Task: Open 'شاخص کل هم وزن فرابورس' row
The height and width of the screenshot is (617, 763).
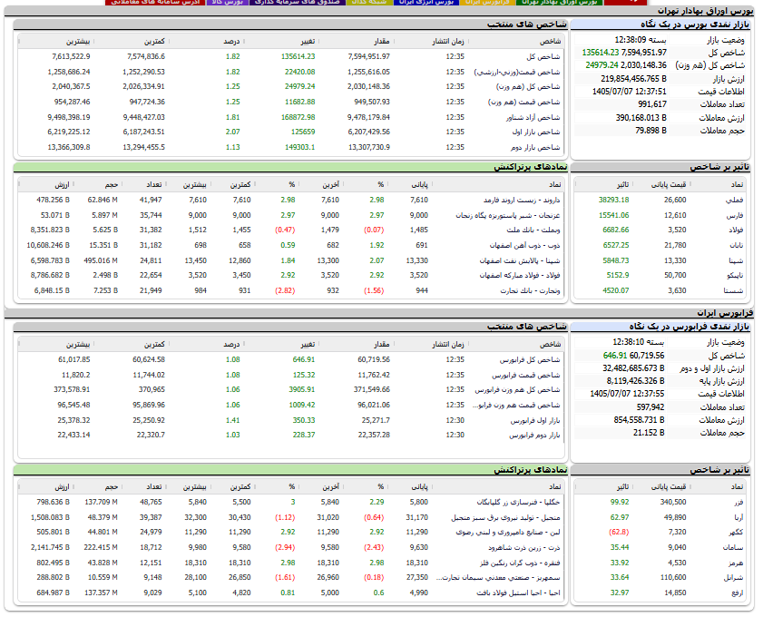Action: point(291,390)
